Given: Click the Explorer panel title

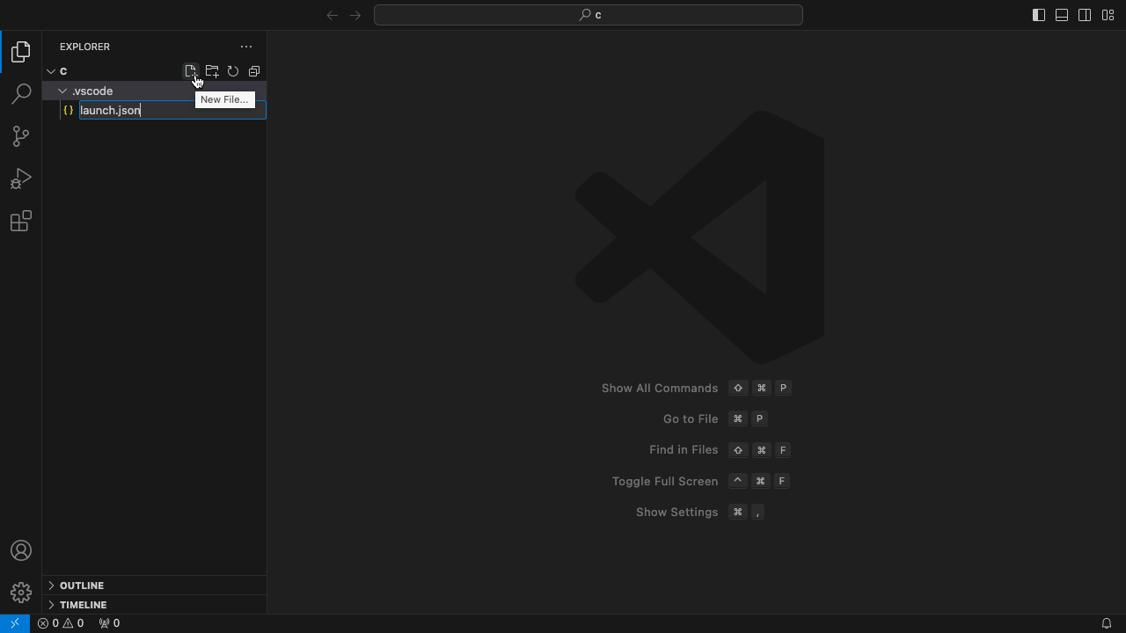Looking at the screenshot, I should click(x=85, y=47).
